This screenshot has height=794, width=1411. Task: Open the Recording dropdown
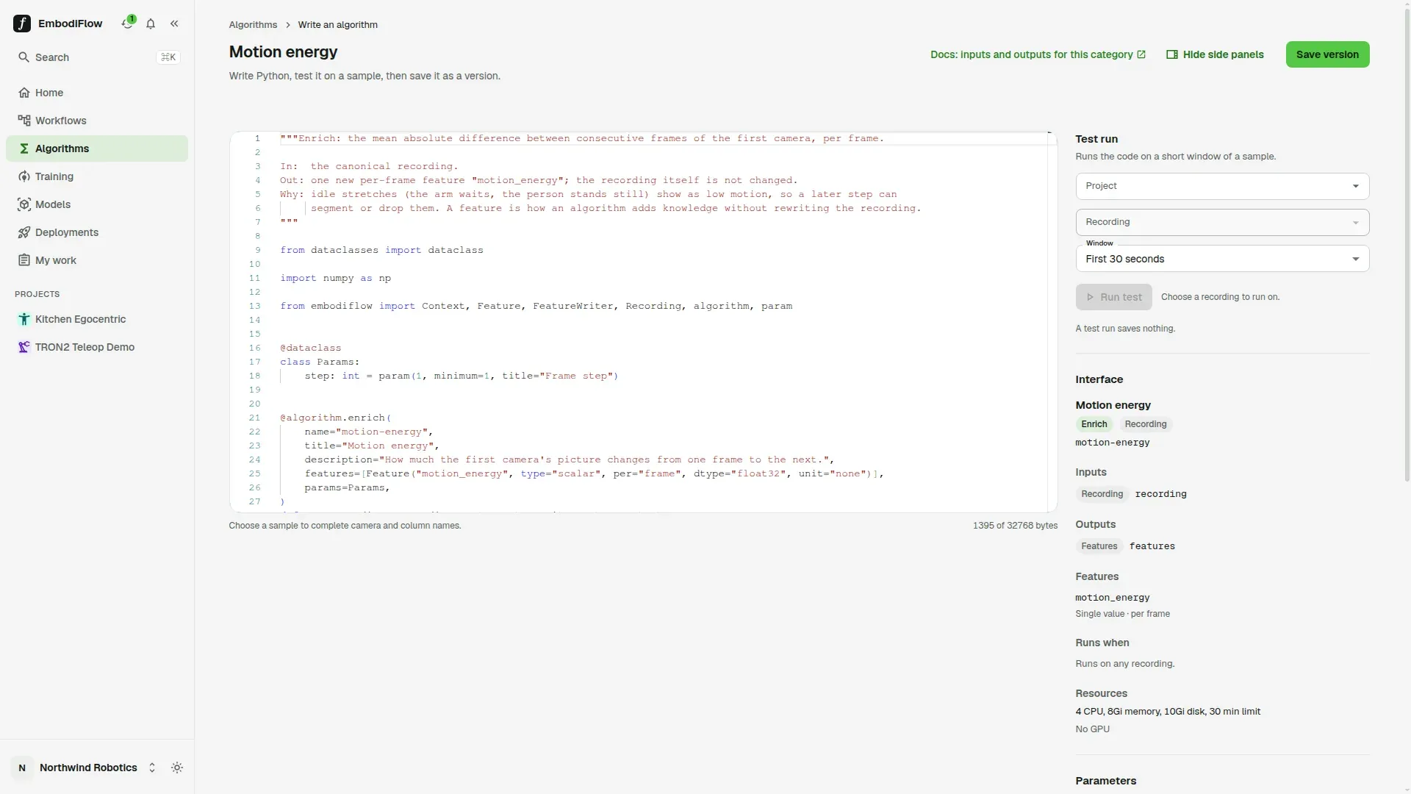click(1222, 222)
